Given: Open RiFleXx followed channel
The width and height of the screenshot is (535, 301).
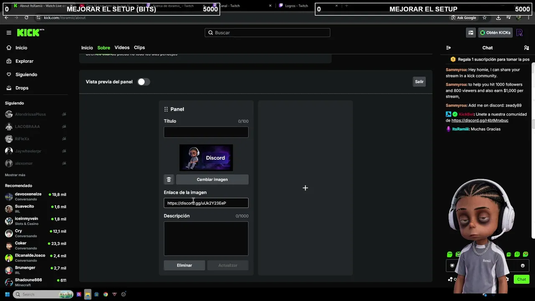Looking at the screenshot, I should [36, 139].
